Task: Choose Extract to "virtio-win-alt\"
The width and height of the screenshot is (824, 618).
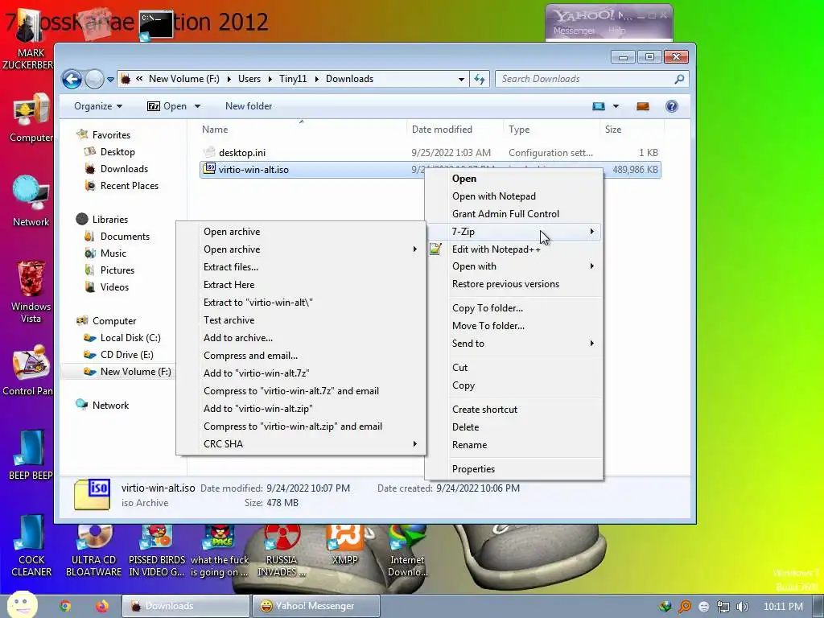Action: [x=301, y=303]
